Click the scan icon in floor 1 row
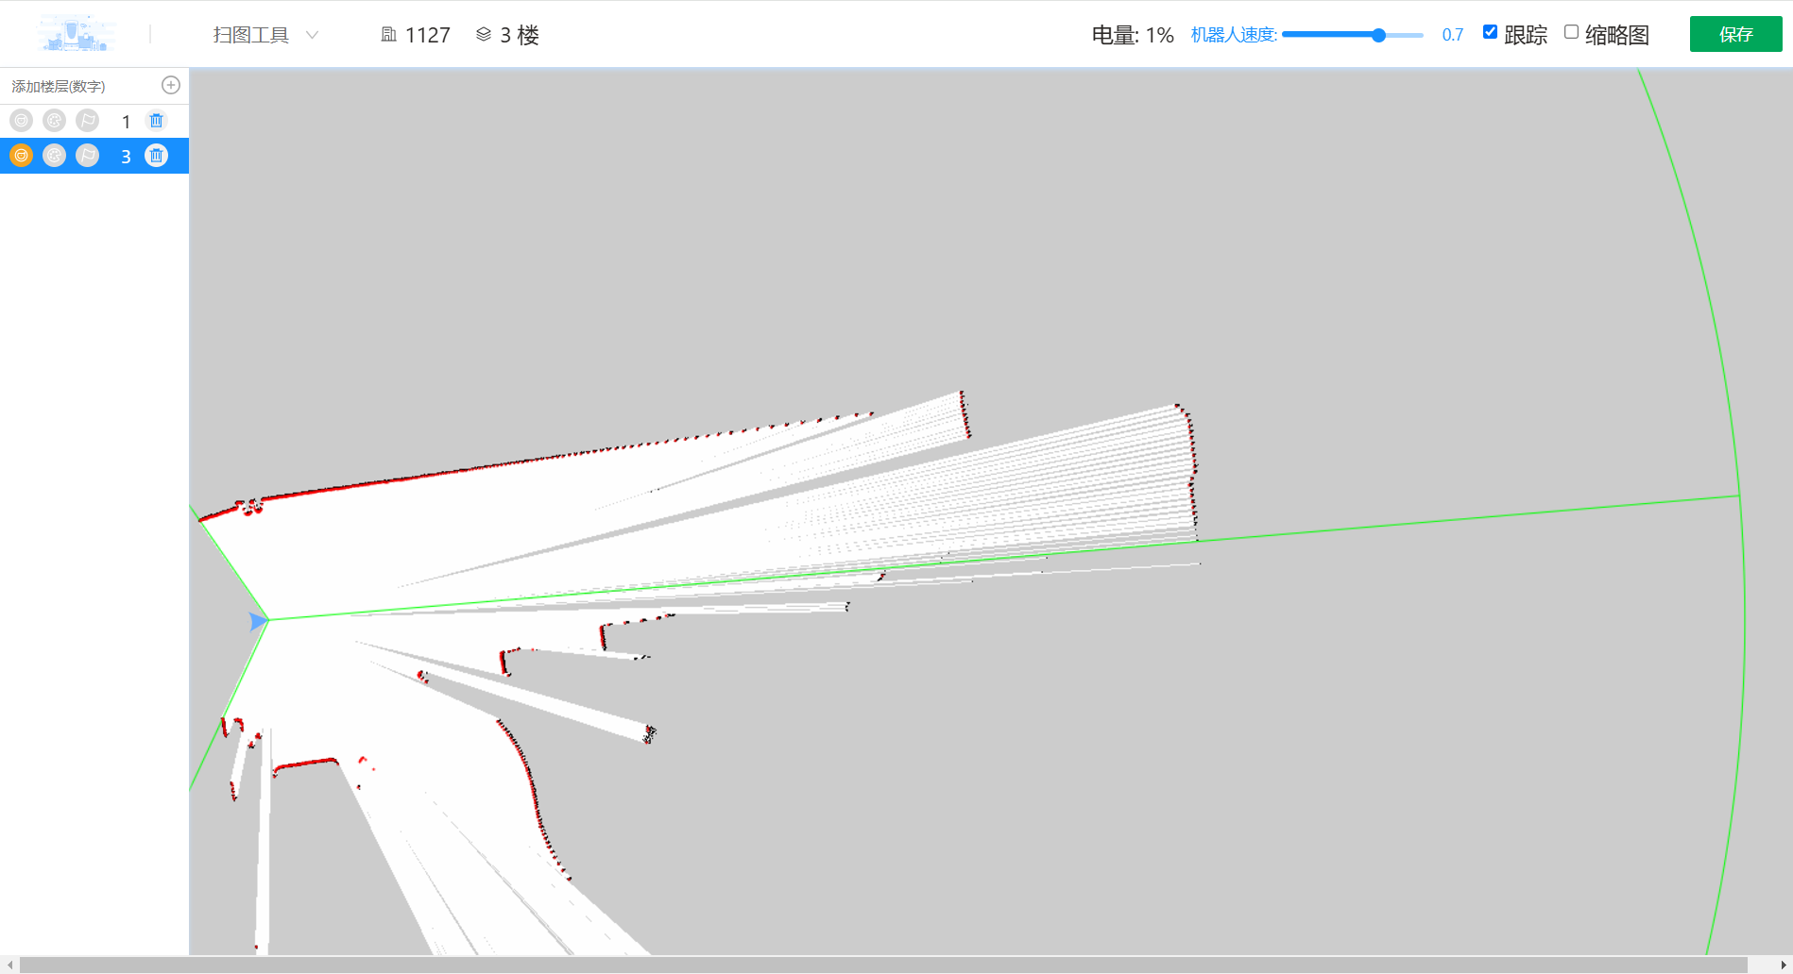Viewport: 1793px width, 974px height. click(22, 121)
